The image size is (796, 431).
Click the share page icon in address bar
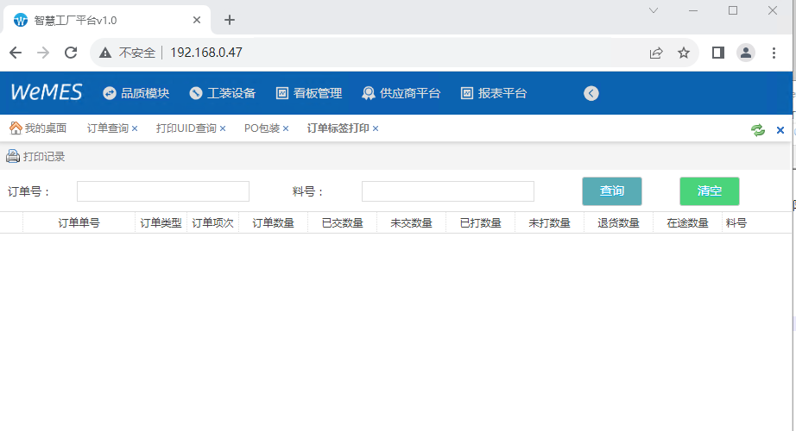pyautogui.click(x=656, y=53)
